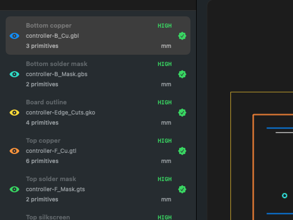This screenshot has height=220, width=293.
Task: Click the Top silkscreen layer title
Action: (x=48, y=217)
